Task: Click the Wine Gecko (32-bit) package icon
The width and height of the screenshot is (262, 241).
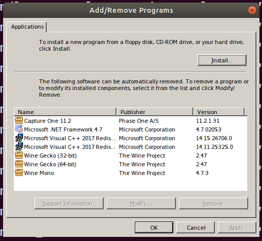Action: [x=19, y=155]
